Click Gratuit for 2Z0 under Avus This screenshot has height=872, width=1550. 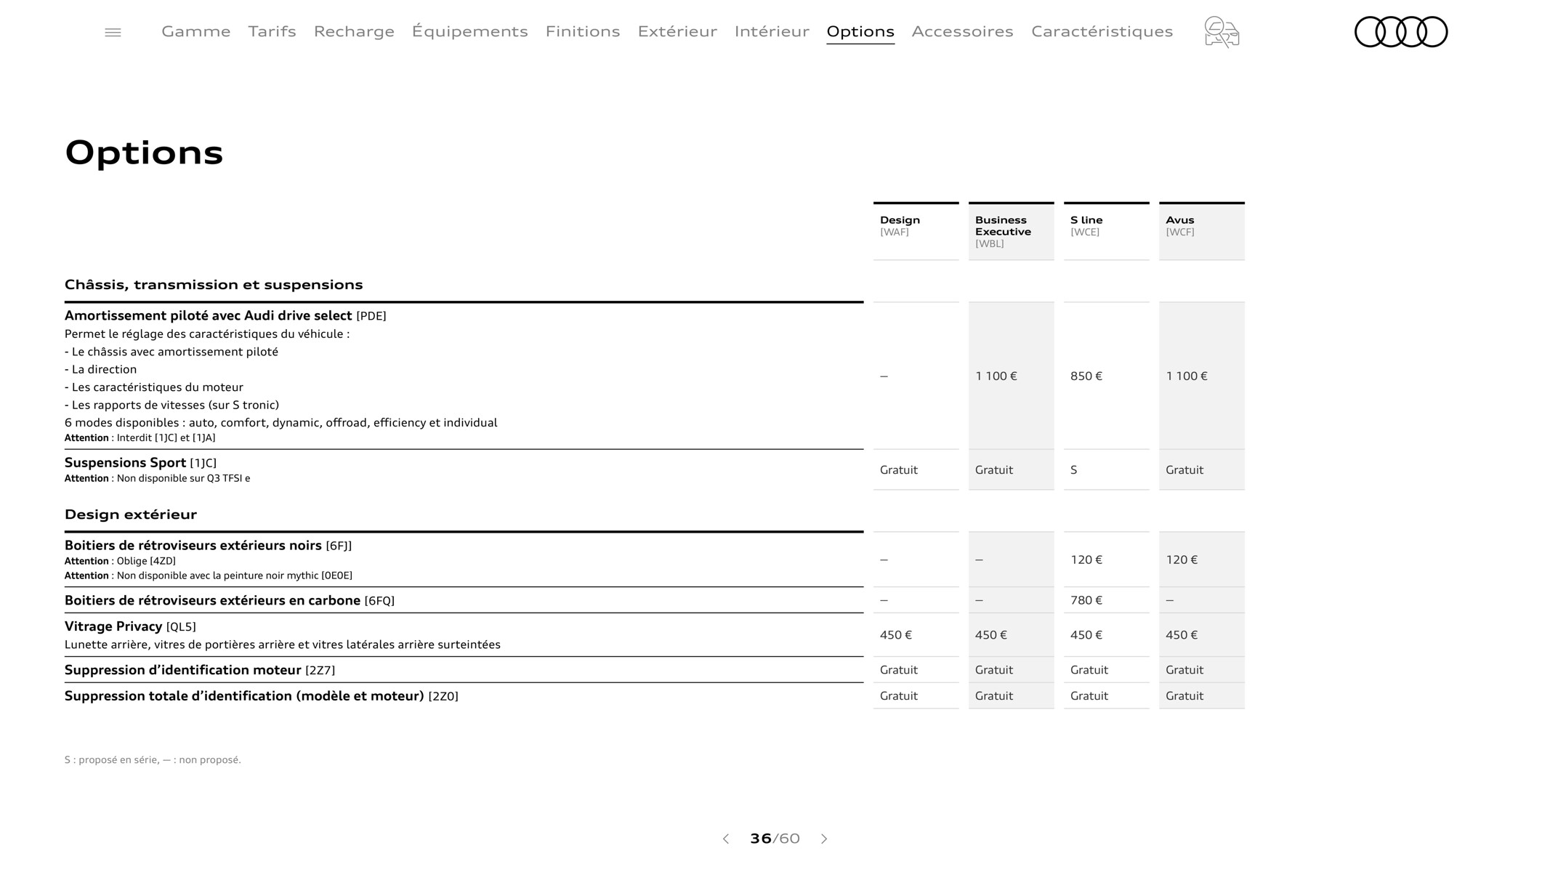point(1184,696)
